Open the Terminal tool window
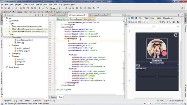Viewport: 187px width, 105px height. 37,101
